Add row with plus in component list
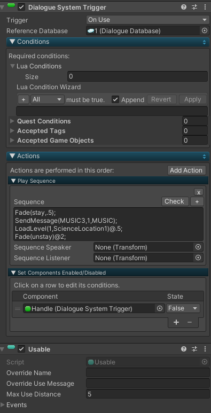This screenshot has height=413, width=211. click(176, 322)
